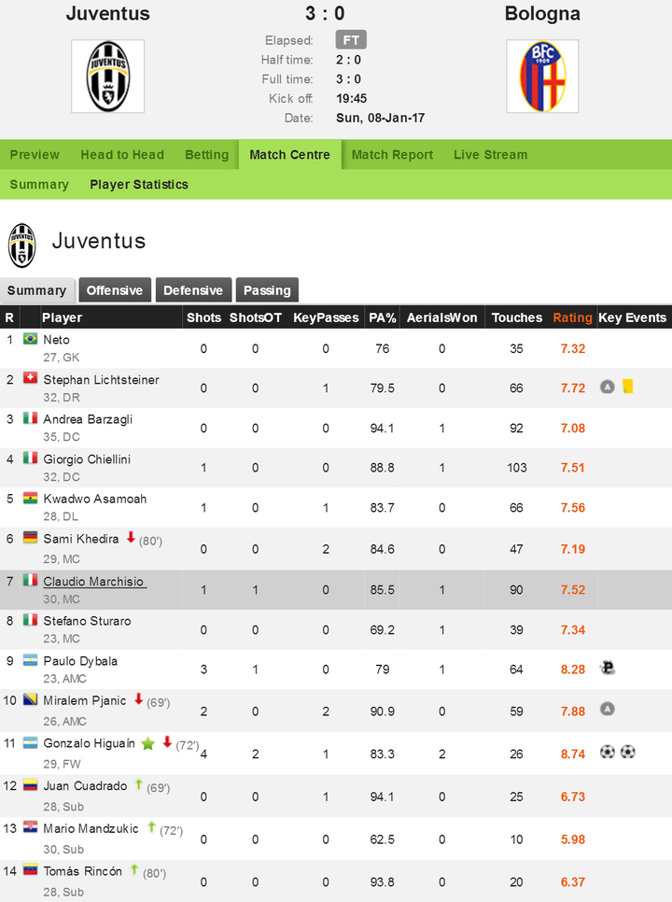Go to the Match Report tab
672x902 pixels.
(x=392, y=155)
